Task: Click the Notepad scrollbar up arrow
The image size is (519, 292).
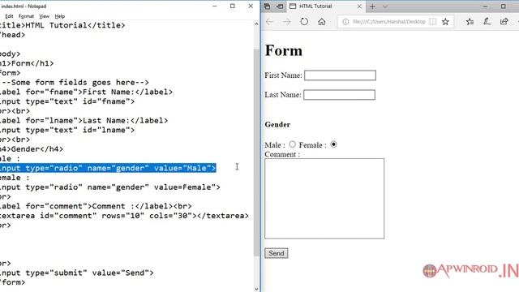Action: pyautogui.click(x=256, y=24)
